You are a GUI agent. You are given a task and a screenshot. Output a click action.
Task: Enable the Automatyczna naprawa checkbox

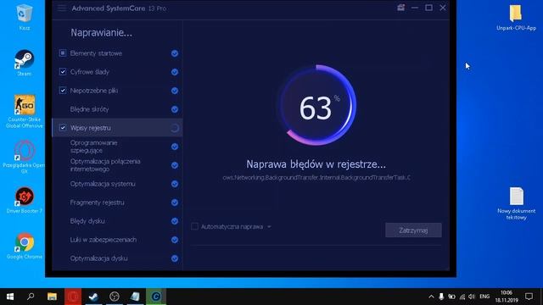click(194, 226)
